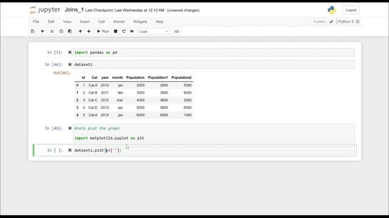Move selected cell down arrow

pos(89,31)
